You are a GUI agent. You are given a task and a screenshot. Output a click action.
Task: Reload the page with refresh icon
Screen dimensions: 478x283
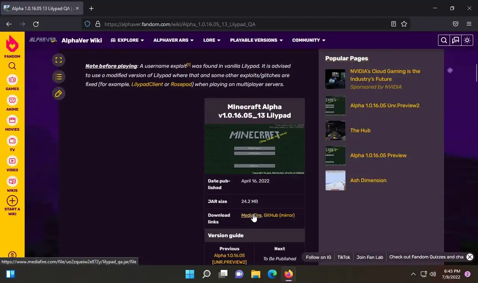point(36,24)
